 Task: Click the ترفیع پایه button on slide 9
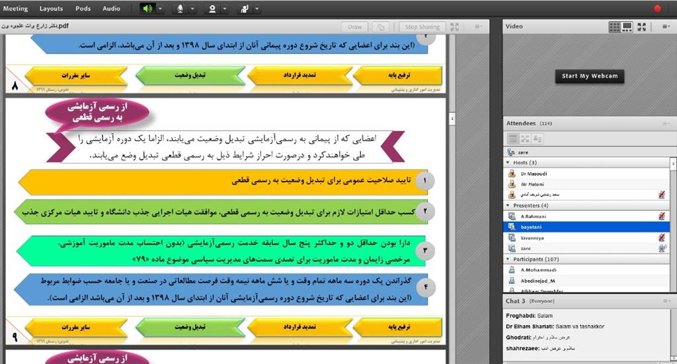point(399,328)
